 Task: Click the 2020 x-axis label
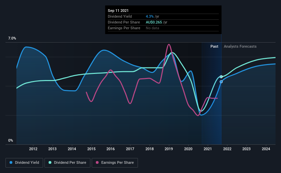pyautogui.click(x=188, y=149)
